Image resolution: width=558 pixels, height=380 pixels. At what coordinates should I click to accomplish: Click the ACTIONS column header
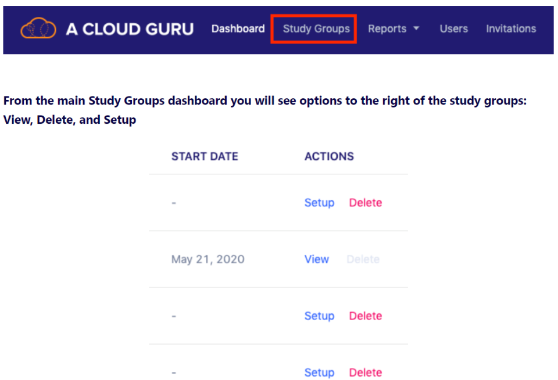click(x=329, y=156)
